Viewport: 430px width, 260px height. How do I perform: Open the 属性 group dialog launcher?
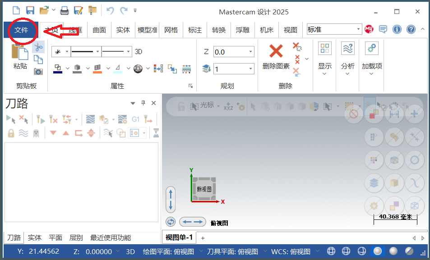[x=190, y=86]
